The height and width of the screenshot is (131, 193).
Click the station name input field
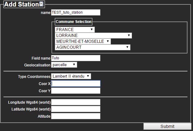tap(76, 12)
